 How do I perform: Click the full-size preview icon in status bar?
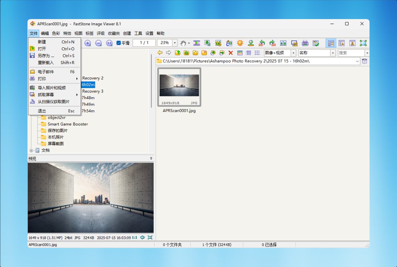(150, 237)
